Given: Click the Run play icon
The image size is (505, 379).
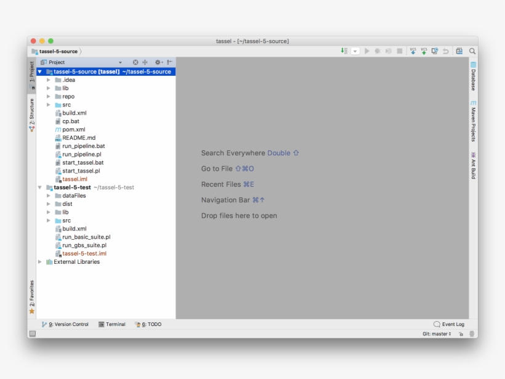Looking at the screenshot, I should (367, 51).
